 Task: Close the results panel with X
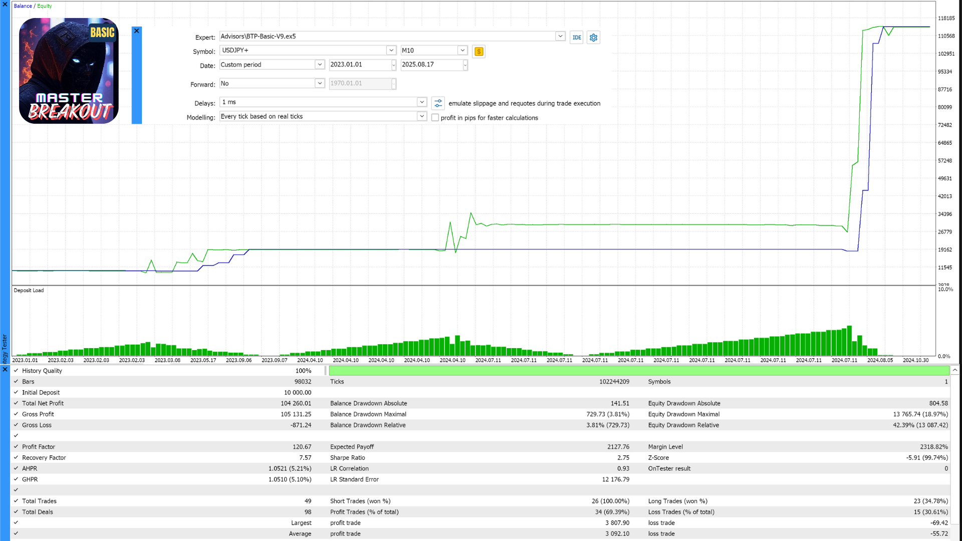(x=5, y=370)
